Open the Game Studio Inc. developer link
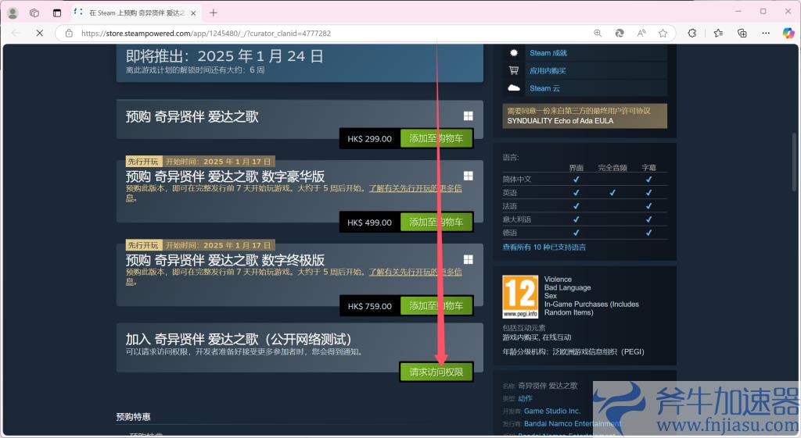The height and width of the screenshot is (438, 801). coord(552,411)
